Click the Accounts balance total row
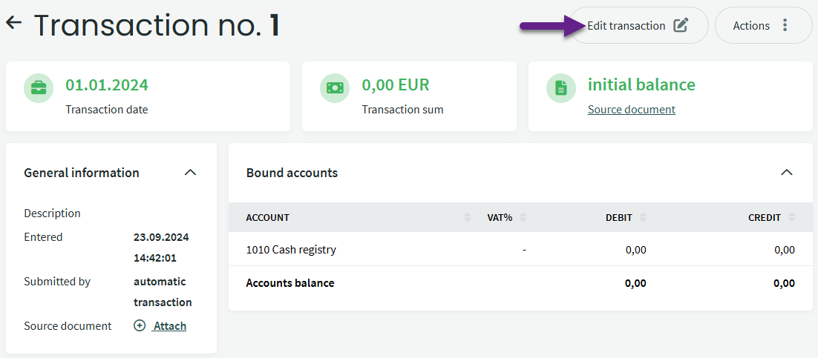The width and height of the screenshot is (818, 358). (520, 283)
